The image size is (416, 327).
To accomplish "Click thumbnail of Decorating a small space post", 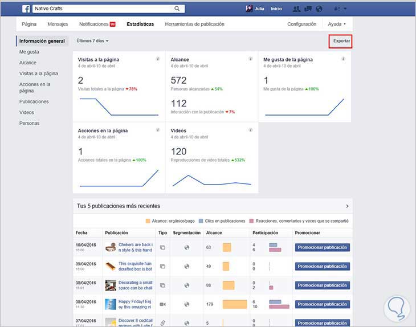I will click(111, 285).
